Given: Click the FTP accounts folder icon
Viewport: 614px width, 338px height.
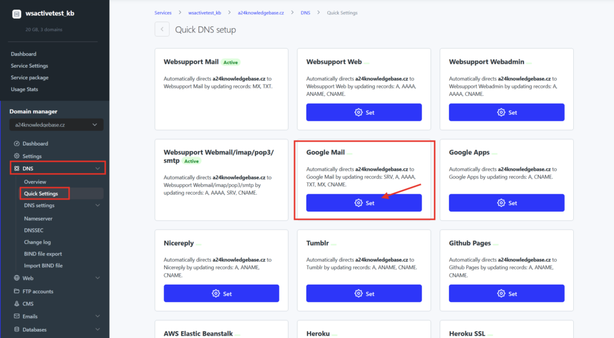Looking at the screenshot, I should (16, 291).
